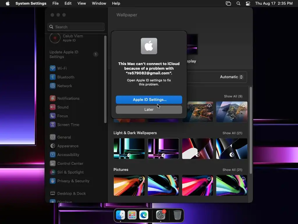Click the Apple ID Settings... button
The height and width of the screenshot is (224, 298).
point(149,100)
